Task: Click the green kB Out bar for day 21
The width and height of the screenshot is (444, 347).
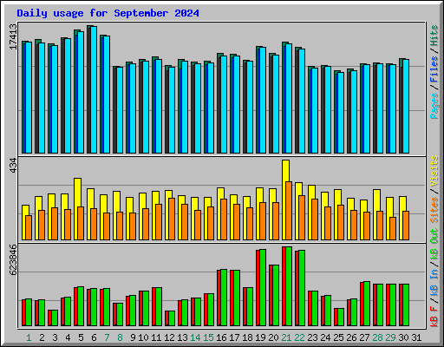Action: (x=289, y=286)
